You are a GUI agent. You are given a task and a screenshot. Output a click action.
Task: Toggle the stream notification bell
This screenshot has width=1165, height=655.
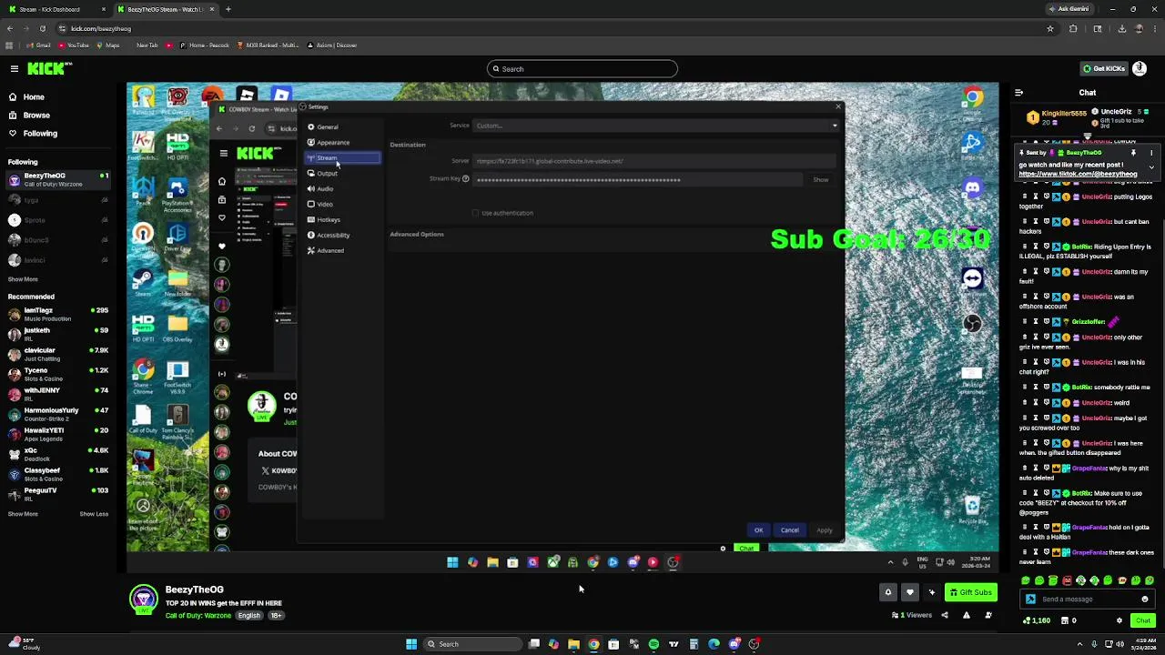888,592
